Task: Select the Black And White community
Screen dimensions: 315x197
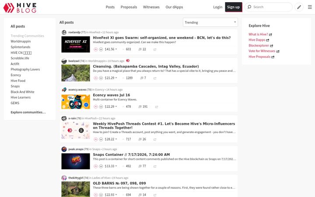Action: pos(22,92)
